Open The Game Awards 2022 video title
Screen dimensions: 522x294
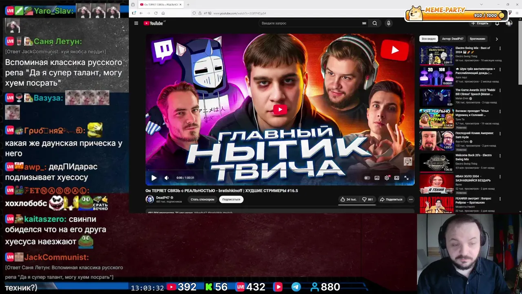click(475, 92)
